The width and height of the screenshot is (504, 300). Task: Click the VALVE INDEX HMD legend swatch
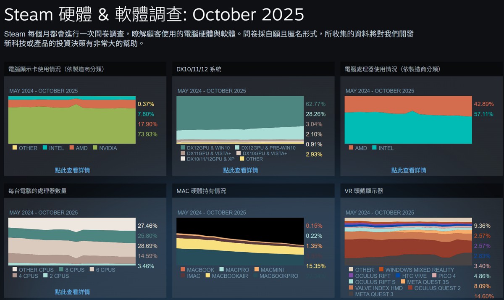(351, 288)
